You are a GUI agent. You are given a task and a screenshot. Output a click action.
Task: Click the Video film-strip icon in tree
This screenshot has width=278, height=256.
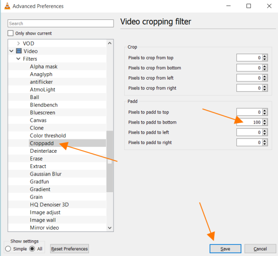[x=19, y=51]
